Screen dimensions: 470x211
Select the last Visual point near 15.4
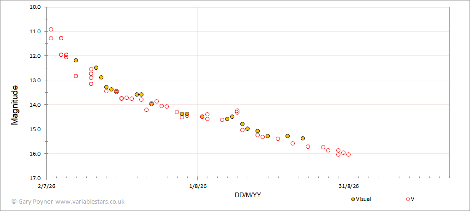[303, 139]
